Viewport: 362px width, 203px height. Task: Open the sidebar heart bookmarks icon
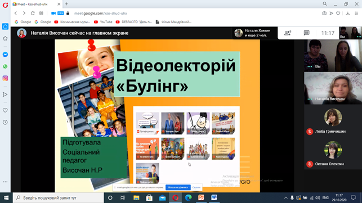pos(5,110)
